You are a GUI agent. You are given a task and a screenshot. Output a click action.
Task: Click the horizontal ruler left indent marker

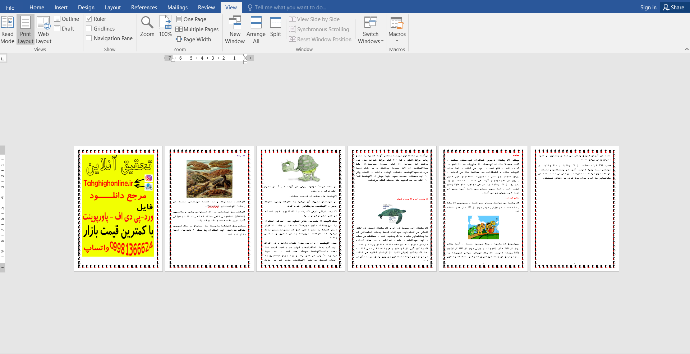173,60
